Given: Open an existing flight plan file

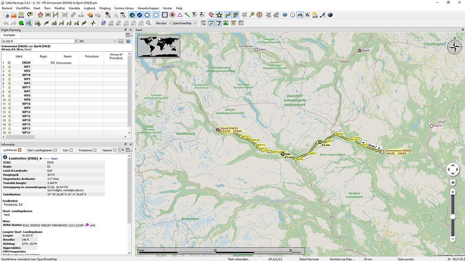Looking at the screenshot, I should click(x=14, y=15).
